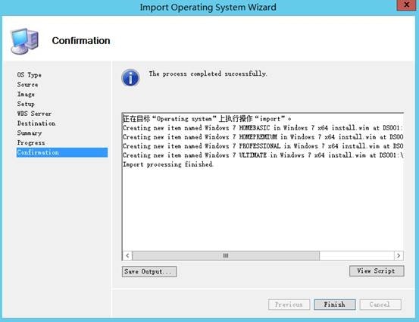
Task: Click the first Chinese output log line
Action: pos(207,118)
